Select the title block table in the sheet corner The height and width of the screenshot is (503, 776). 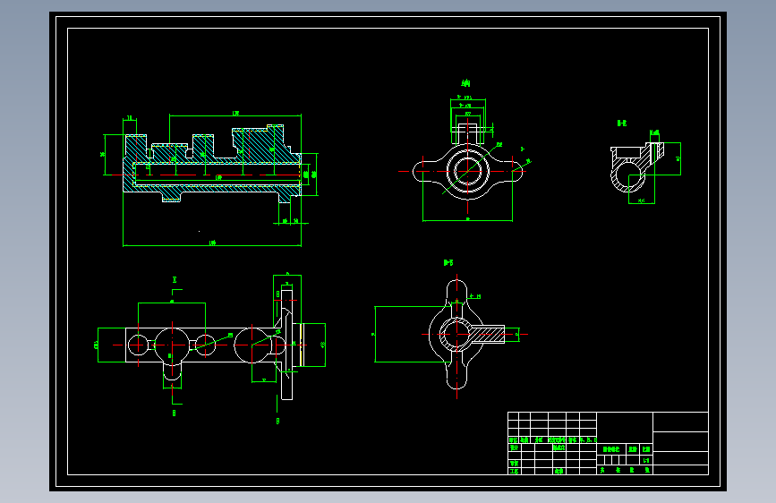[x=608, y=443]
